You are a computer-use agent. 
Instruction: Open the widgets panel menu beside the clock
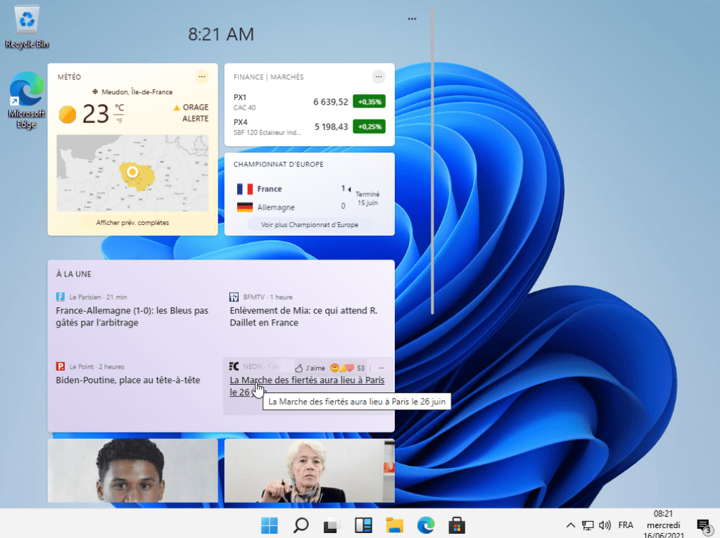[x=412, y=18]
